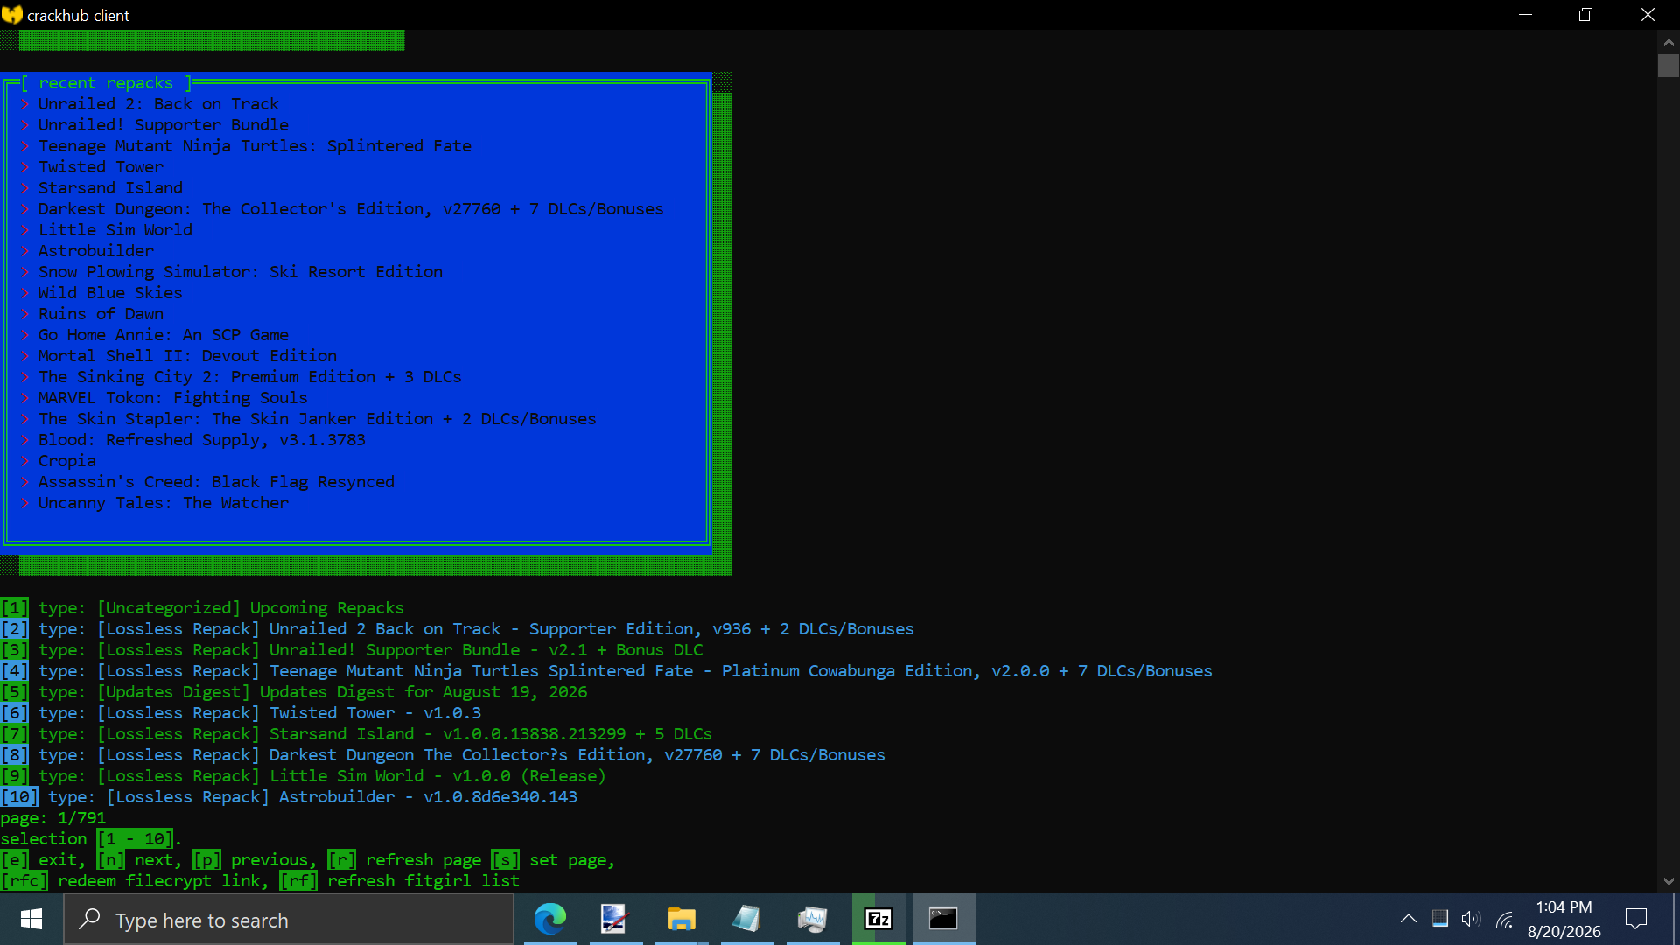
Task: Select option [1] Upcoming Repacks
Action: coord(202,608)
